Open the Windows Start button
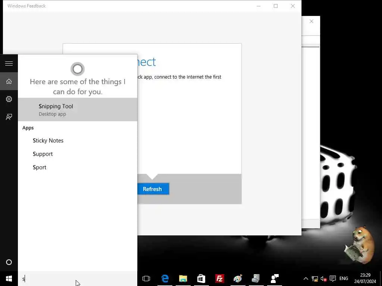 pyautogui.click(x=9, y=279)
